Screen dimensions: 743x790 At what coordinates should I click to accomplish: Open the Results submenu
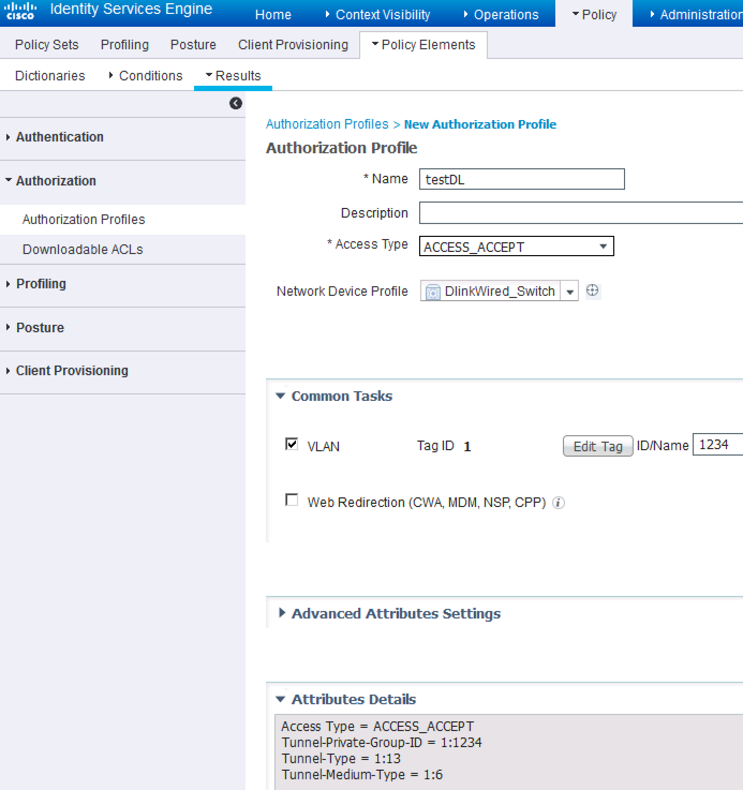pyautogui.click(x=233, y=76)
